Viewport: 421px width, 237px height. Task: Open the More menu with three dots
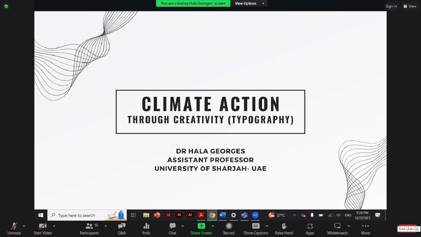(365, 228)
